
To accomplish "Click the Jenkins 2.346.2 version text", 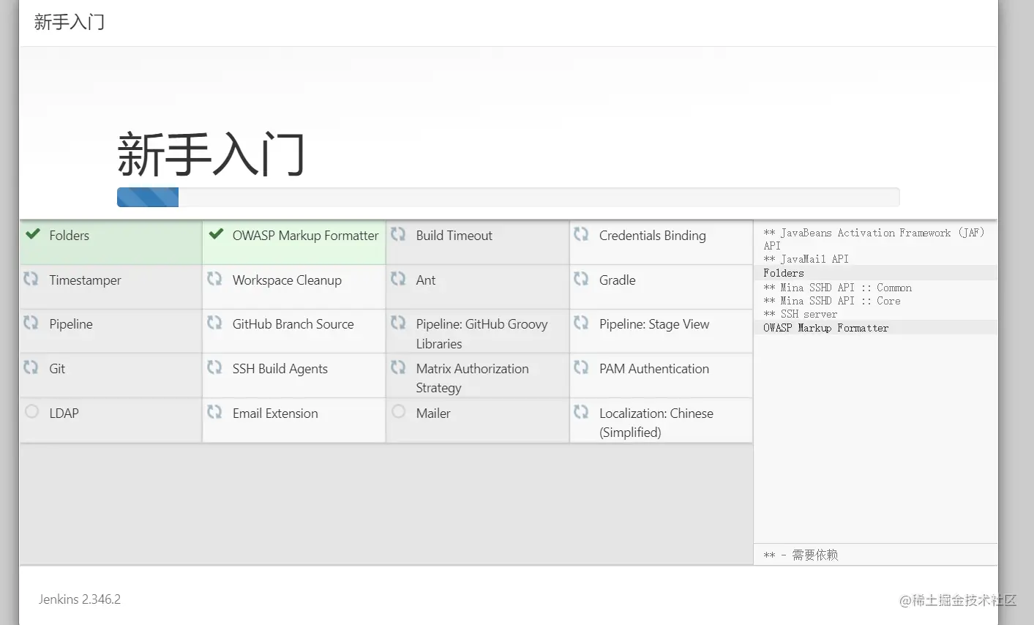I will click(x=80, y=599).
